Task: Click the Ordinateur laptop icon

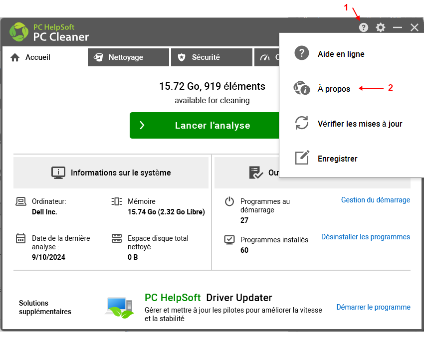Action: (21, 201)
